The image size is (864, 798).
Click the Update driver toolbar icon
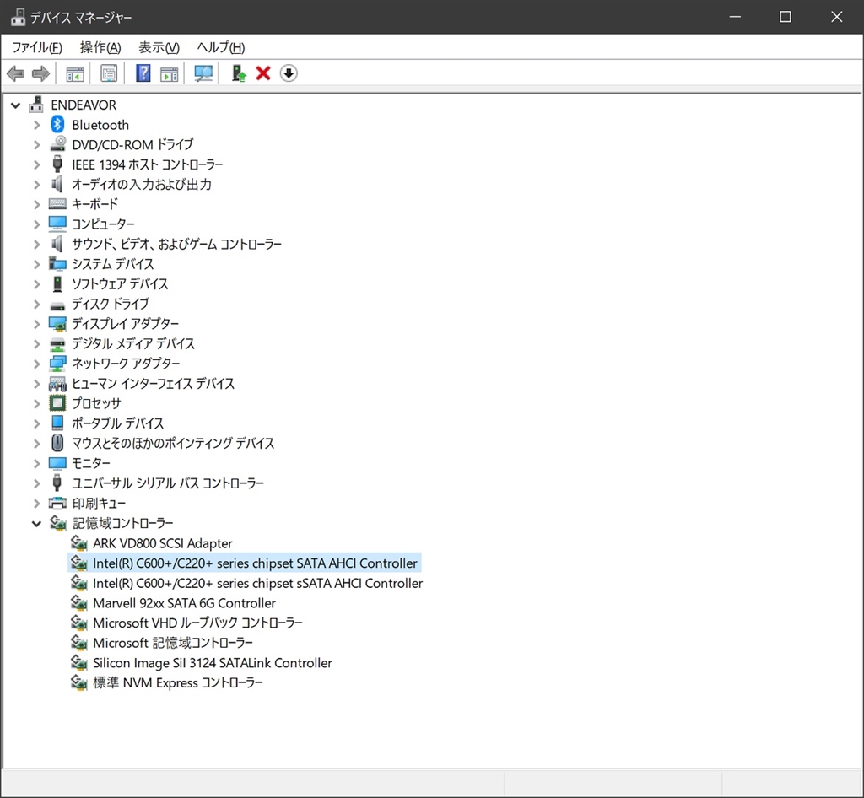239,73
